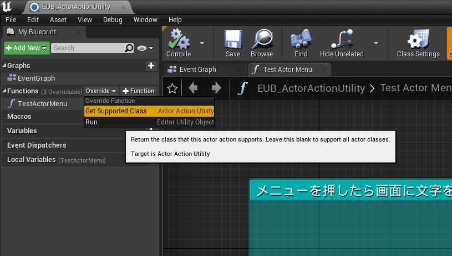
Task: Click Test Actor Menu breadcrumb
Action: point(416,88)
